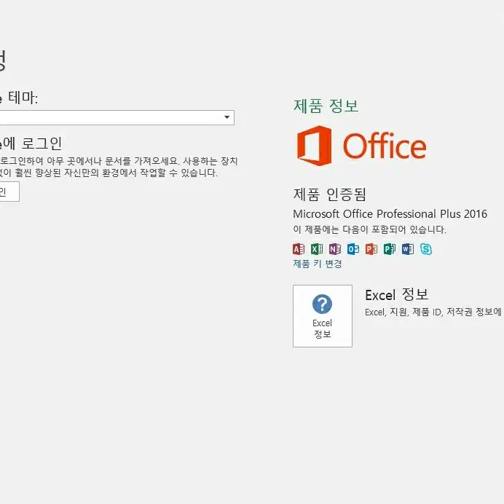Click the 'Excel 정보' heading text
The image size is (504, 504).
pos(397,294)
